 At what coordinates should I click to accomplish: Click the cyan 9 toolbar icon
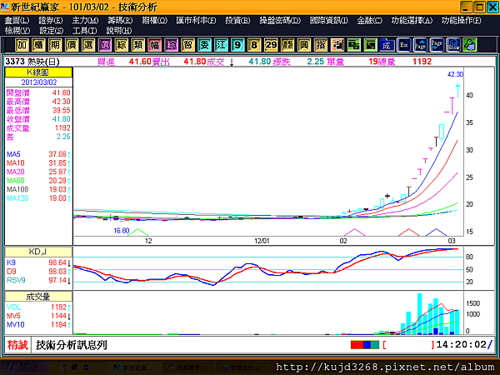coord(237,45)
